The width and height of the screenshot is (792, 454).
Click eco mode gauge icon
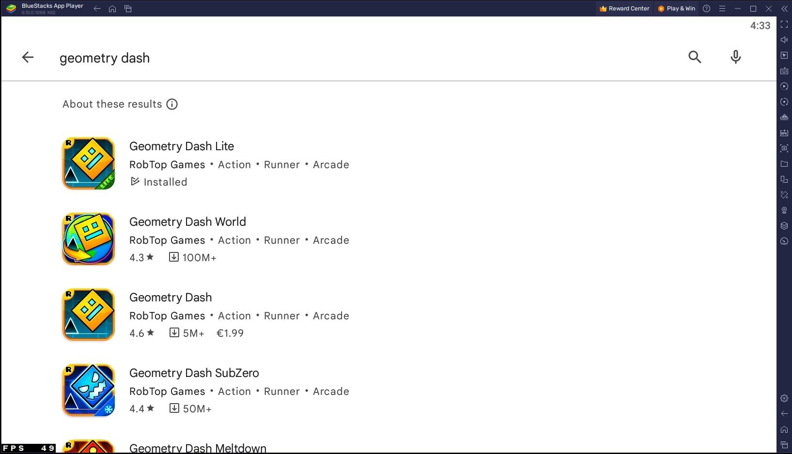(784, 241)
